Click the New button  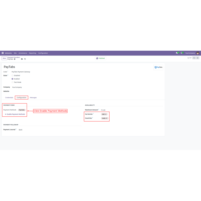pos(4,58)
